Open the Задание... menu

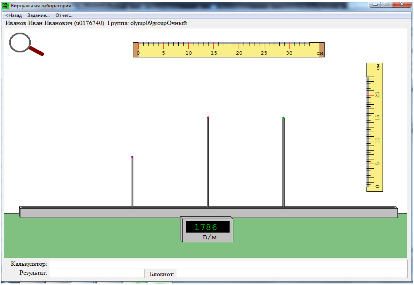coord(39,15)
